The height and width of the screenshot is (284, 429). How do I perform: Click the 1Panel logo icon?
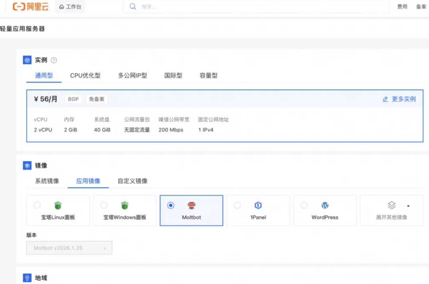click(258, 205)
